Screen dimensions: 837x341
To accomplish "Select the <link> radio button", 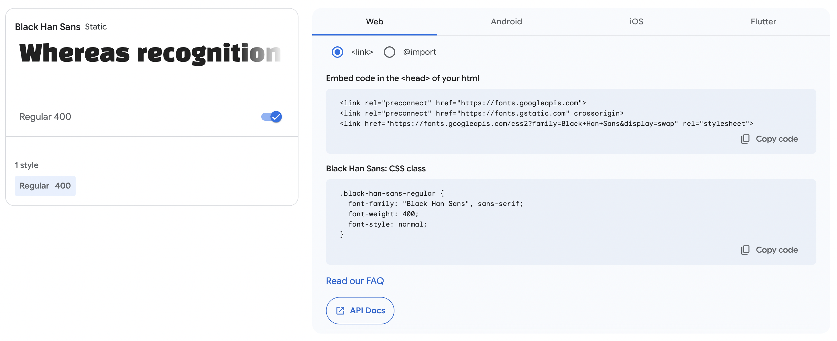I will pyautogui.click(x=337, y=52).
